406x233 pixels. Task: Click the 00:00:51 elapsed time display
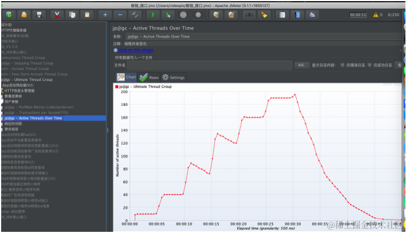click(x=358, y=15)
